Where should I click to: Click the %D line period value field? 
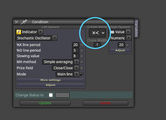[x=76, y=50]
